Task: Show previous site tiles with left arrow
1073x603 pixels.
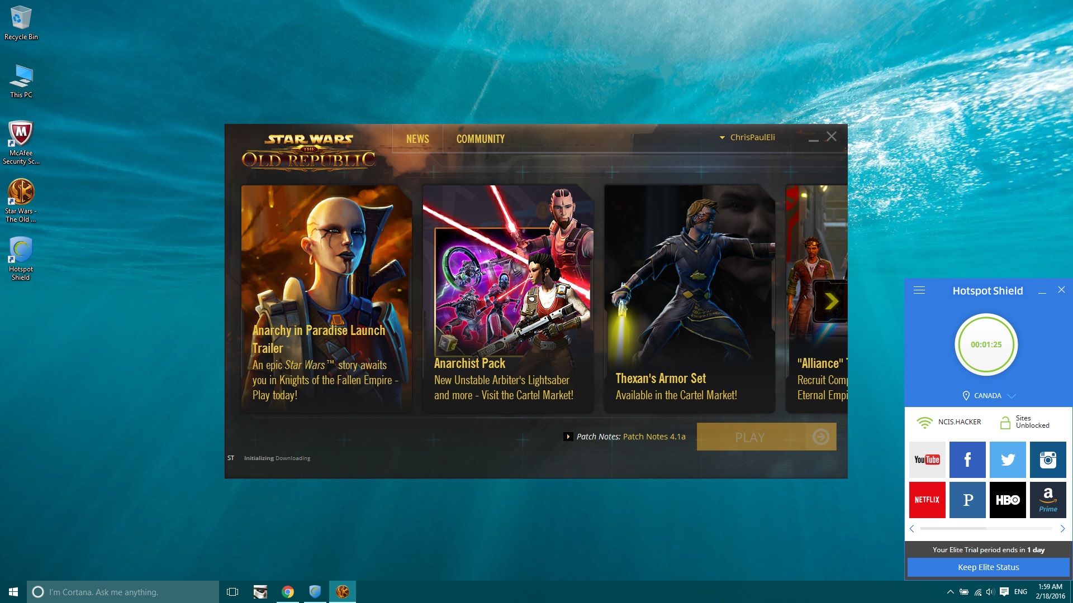Action: coord(912,528)
